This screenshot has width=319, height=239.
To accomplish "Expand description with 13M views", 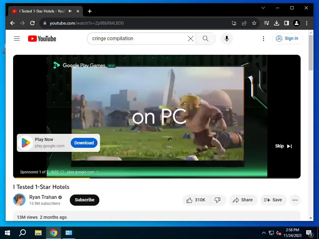I will [x=157, y=216].
